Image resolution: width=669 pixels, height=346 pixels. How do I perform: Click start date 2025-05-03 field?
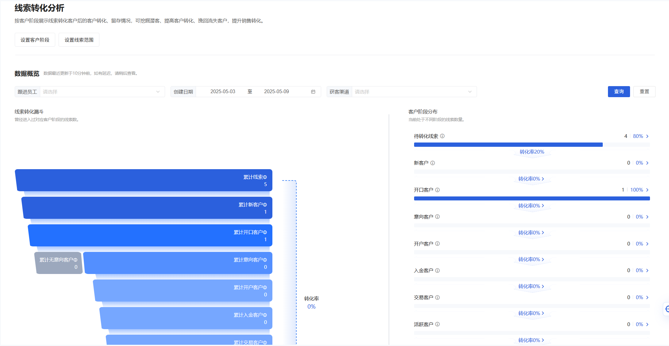tap(223, 92)
